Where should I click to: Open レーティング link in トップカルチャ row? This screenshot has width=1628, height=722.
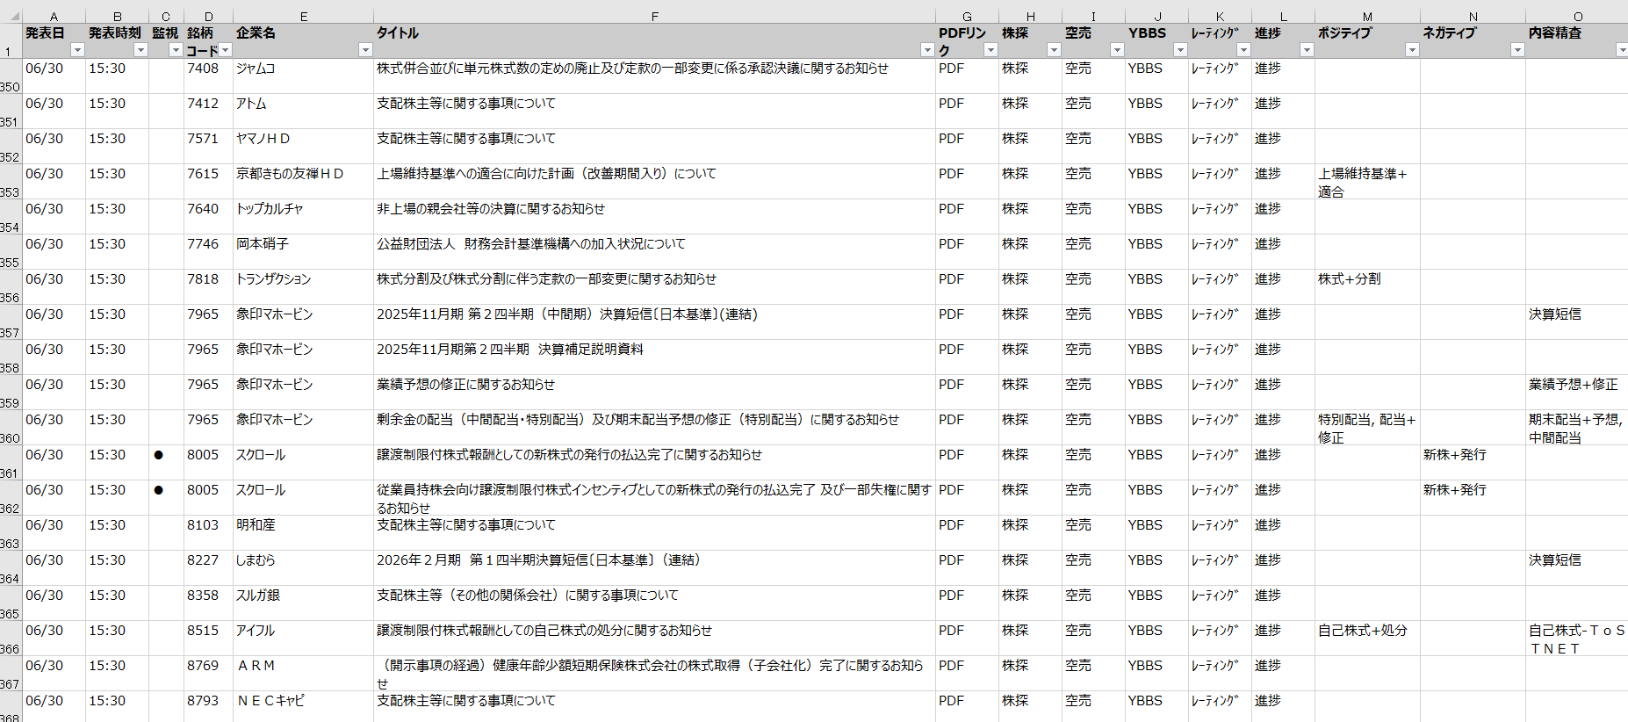[x=1214, y=209]
